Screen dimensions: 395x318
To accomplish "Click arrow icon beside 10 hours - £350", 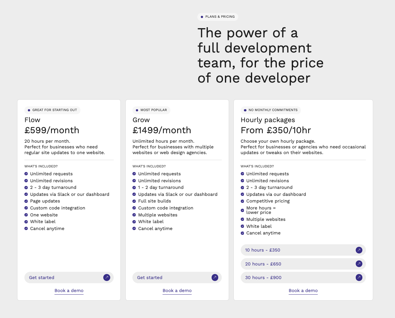I will (359, 250).
